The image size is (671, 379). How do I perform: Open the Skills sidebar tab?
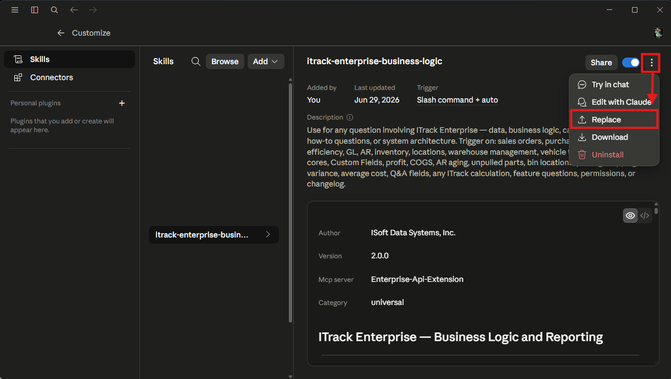click(x=69, y=59)
